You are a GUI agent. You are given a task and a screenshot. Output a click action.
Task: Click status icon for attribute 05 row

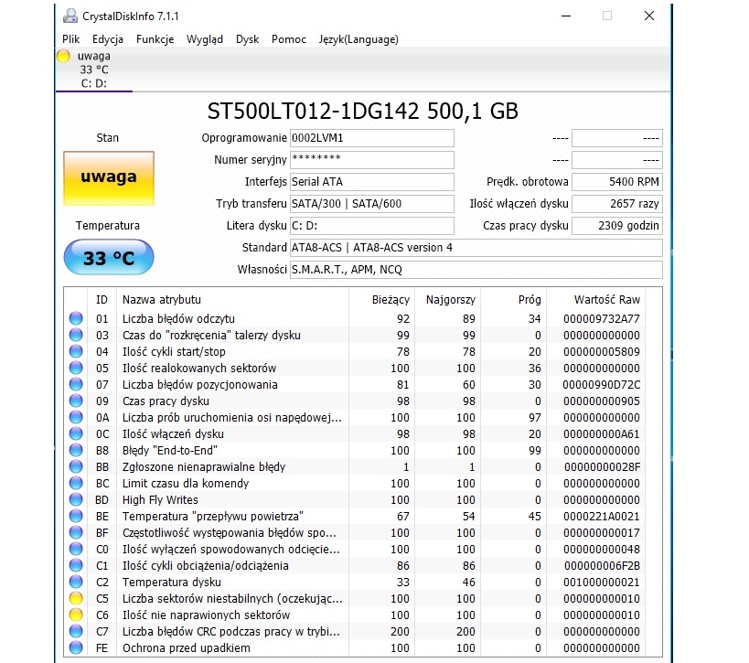76,368
